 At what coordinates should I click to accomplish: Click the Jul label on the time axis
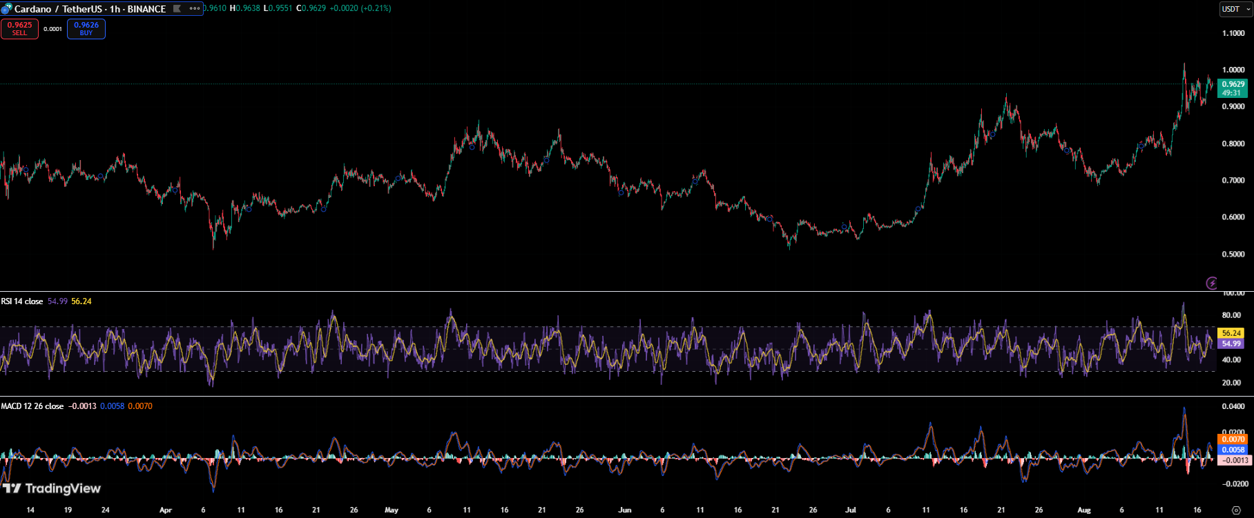[851, 510]
